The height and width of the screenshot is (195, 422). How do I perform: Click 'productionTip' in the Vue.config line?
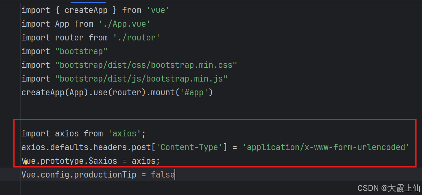pyautogui.click(x=105, y=175)
